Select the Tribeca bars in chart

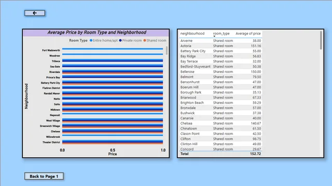coord(113,60)
